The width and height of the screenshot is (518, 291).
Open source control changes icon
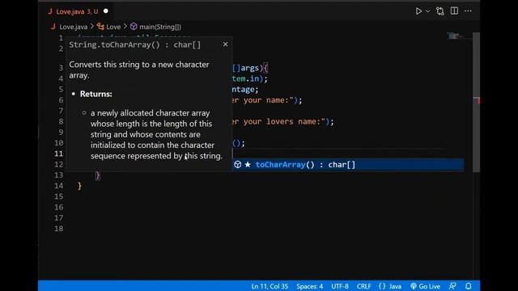pos(440,11)
